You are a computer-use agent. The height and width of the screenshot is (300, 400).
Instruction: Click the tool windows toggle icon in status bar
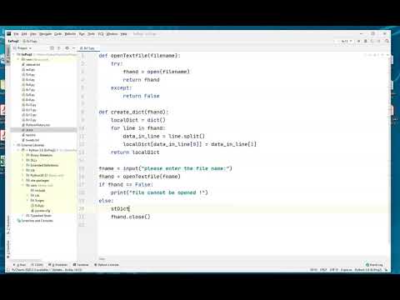click(x=8, y=270)
